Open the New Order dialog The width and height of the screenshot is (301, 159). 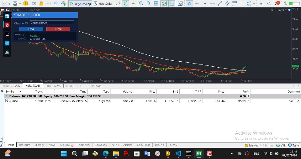tap(103, 3)
